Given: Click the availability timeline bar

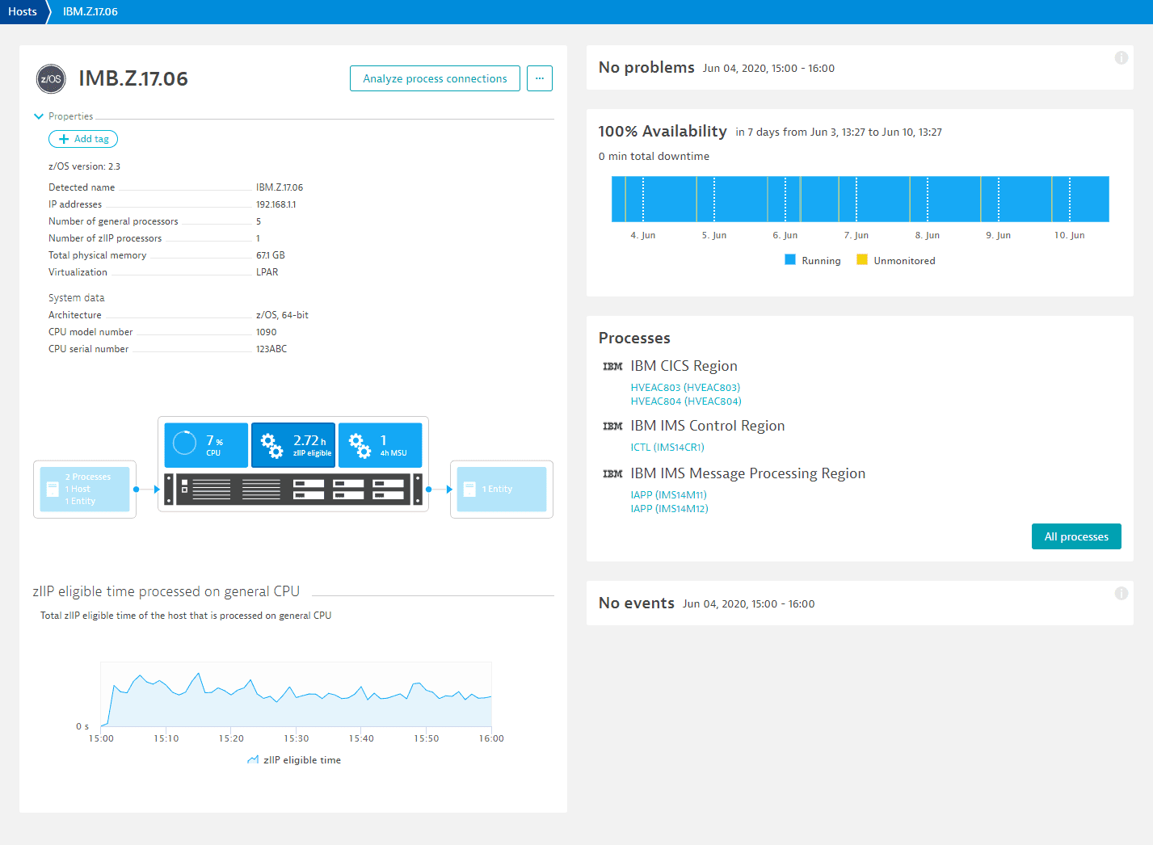Looking at the screenshot, I should click(x=861, y=199).
